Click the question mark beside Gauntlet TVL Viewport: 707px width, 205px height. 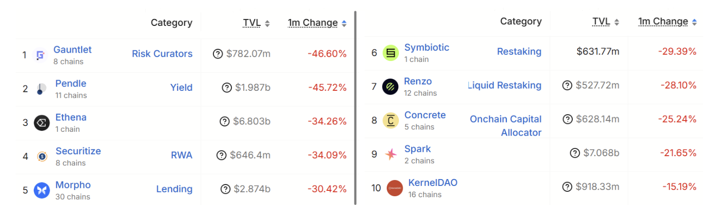(x=218, y=54)
